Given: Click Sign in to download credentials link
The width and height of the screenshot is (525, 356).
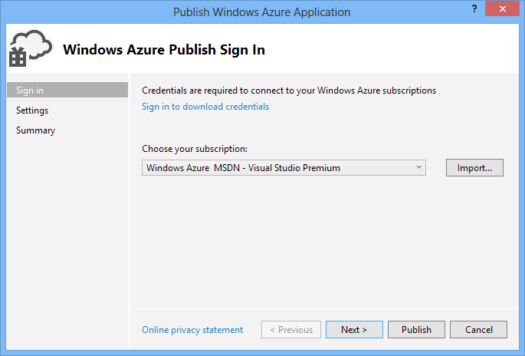Looking at the screenshot, I should [x=205, y=107].
